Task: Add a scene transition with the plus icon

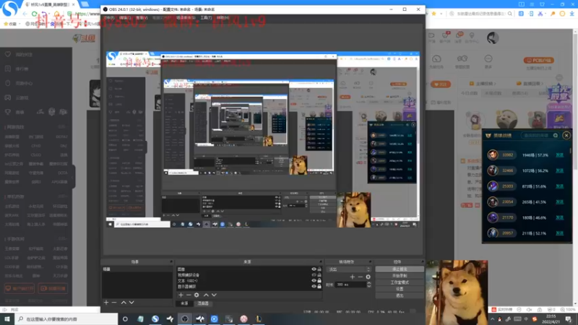Action: click(x=353, y=277)
